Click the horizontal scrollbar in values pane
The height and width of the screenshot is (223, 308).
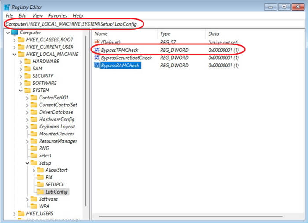191,216
